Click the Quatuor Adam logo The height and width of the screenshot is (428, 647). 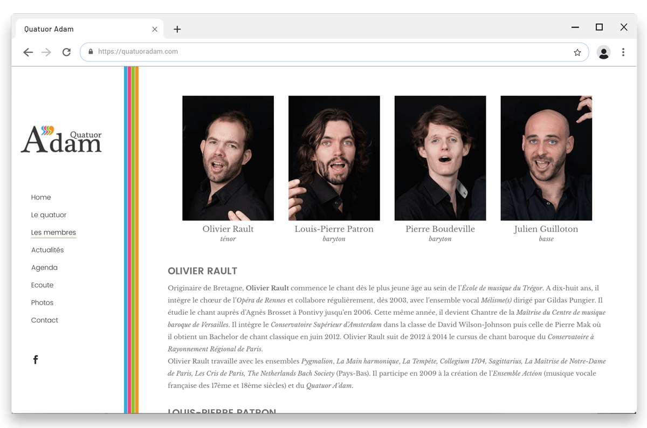pos(61,139)
